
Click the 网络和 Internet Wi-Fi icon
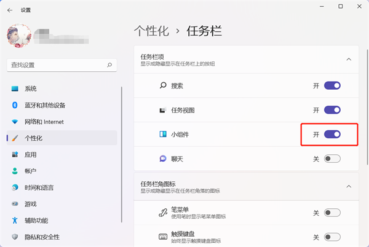15,122
